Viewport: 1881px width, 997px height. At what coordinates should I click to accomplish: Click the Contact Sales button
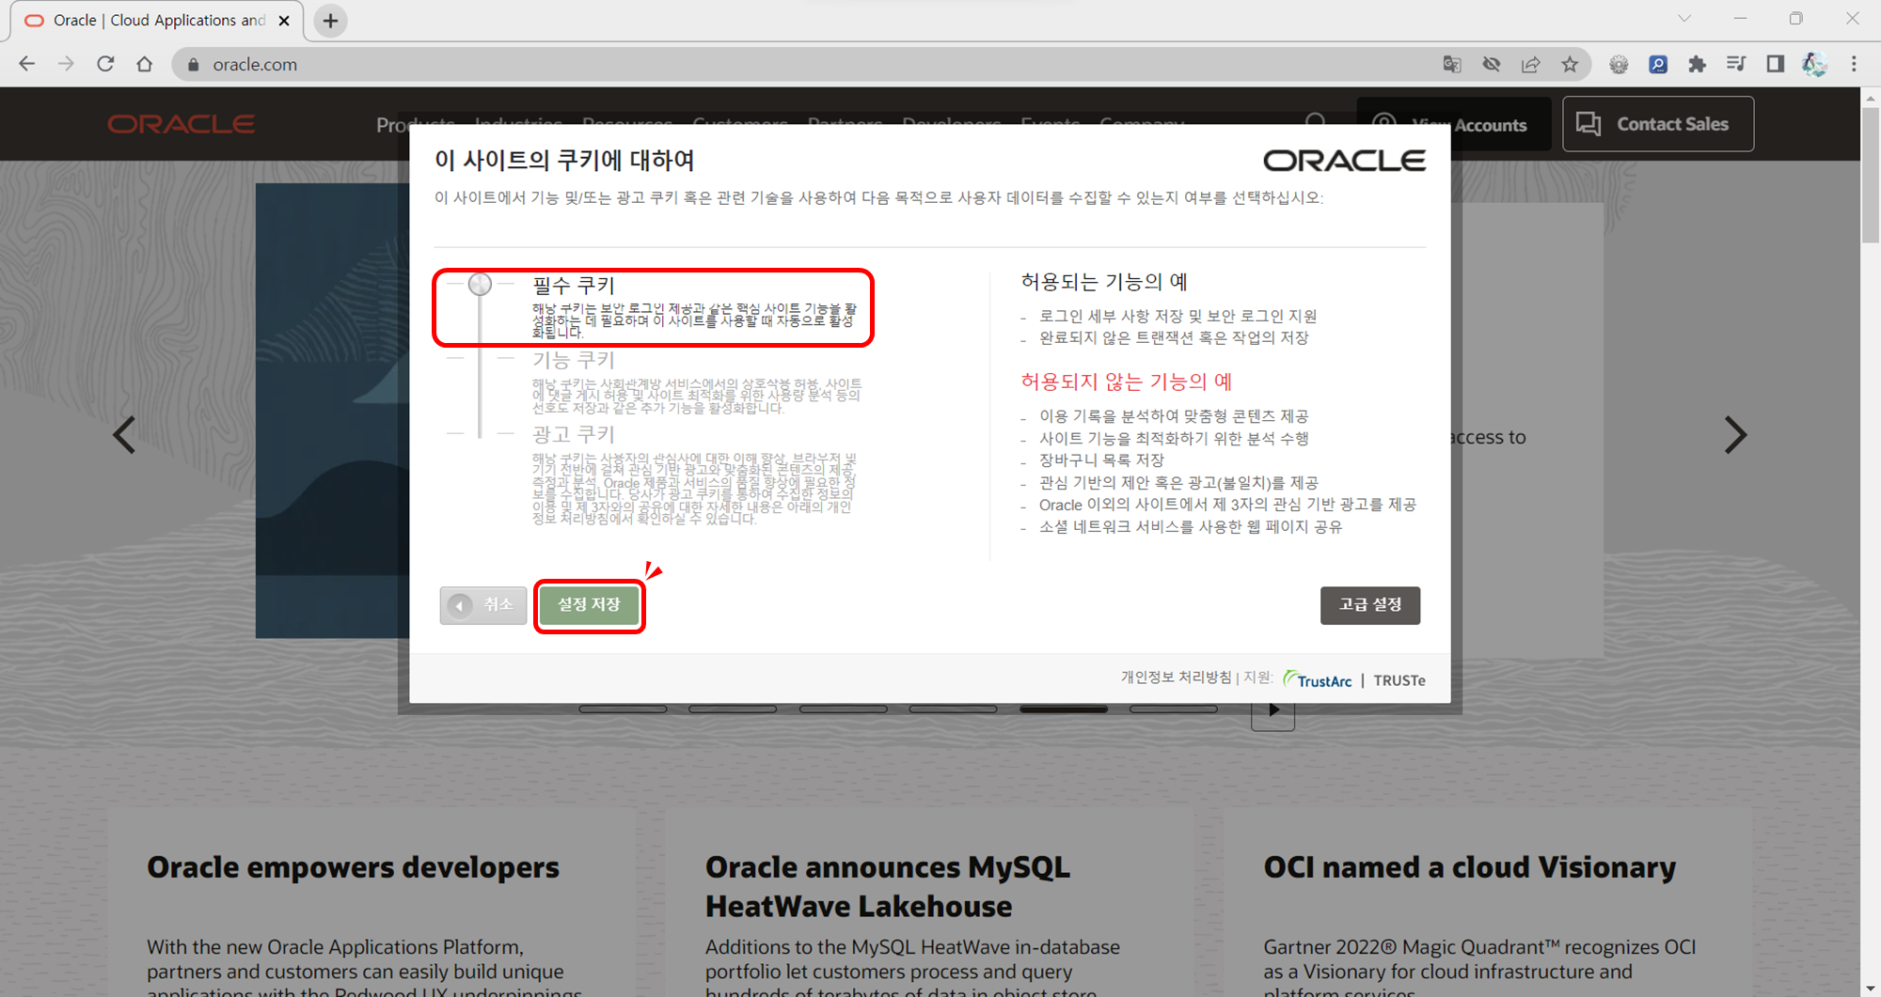[1658, 124]
